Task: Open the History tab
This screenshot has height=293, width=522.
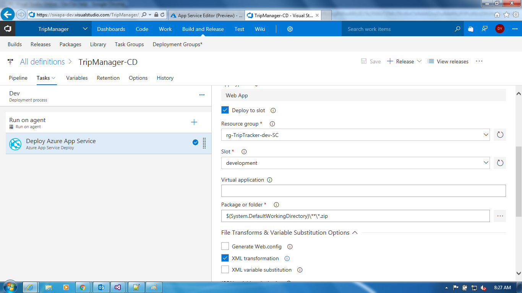Action: (x=165, y=78)
